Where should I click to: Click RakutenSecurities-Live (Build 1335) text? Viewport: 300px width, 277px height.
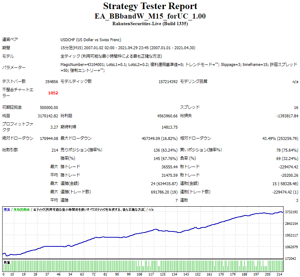(x=150, y=24)
